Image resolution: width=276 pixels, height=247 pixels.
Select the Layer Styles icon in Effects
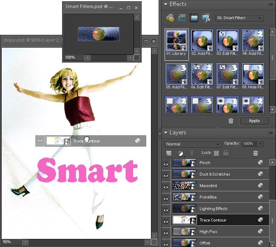click(x=182, y=18)
